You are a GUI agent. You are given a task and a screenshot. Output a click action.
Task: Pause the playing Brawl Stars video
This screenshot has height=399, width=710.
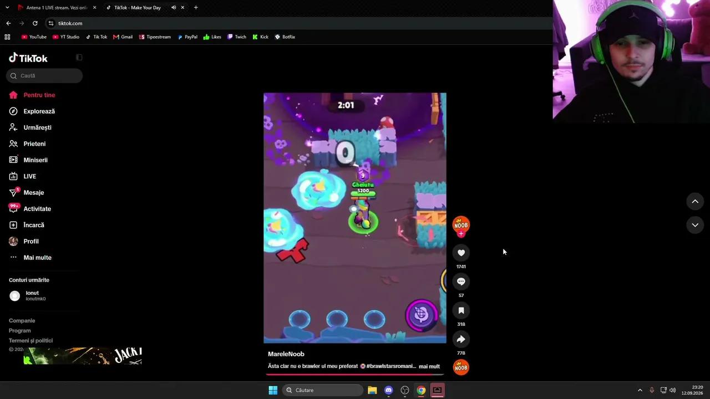(355, 218)
